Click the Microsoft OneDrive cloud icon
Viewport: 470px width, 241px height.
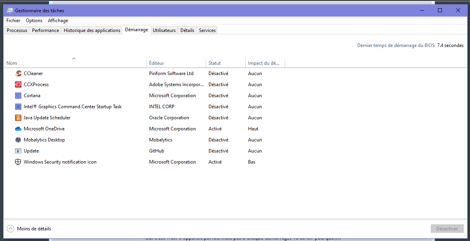point(18,129)
